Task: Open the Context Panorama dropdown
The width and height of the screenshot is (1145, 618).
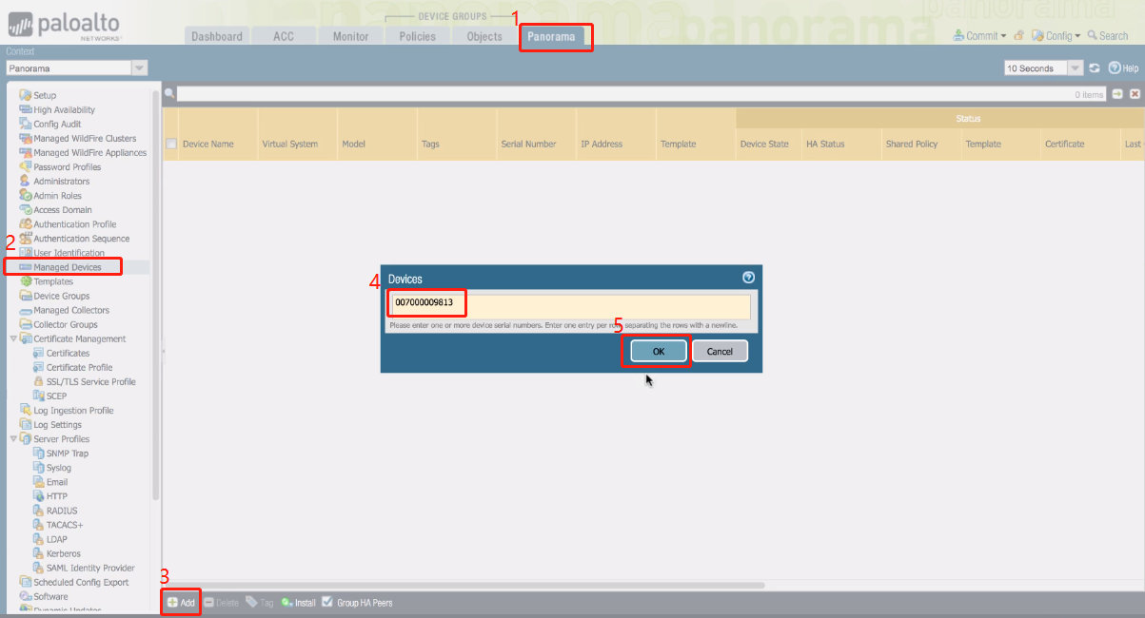Action: 139,68
